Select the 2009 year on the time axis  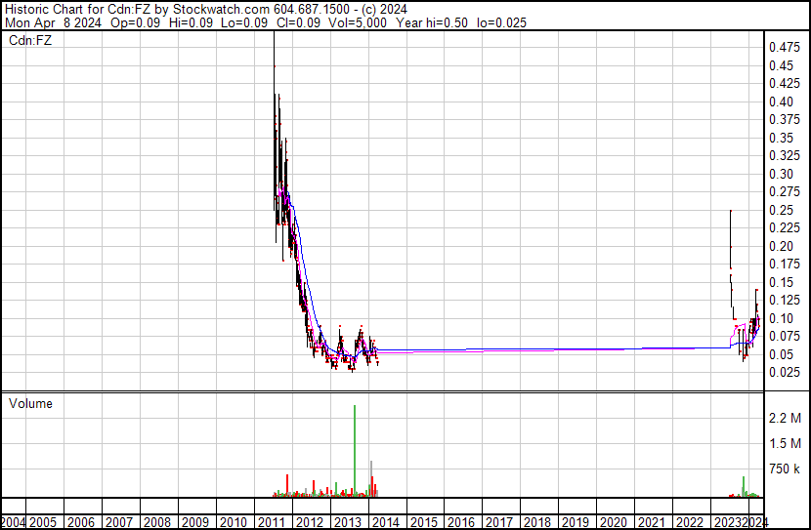(195, 523)
